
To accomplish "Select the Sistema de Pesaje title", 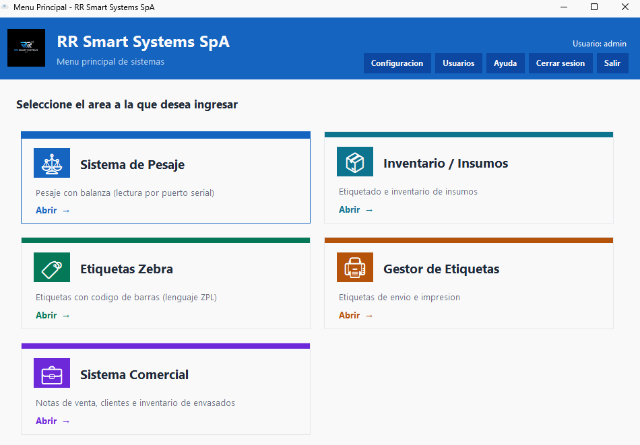I will tap(132, 165).
